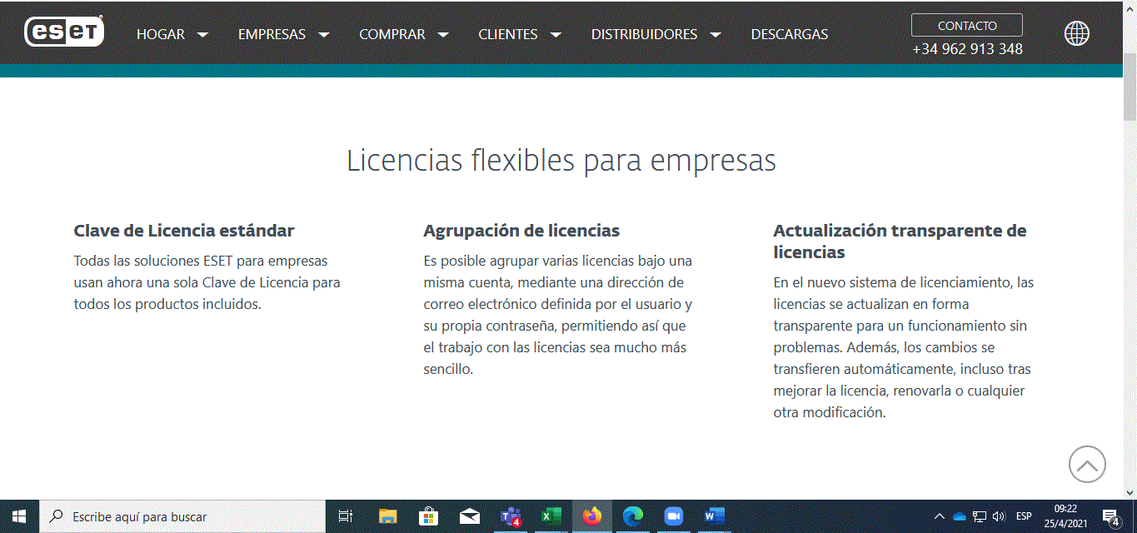This screenshot has height=533, width=1137.
Task: Click the ESP input language indicator
Action: tap(1024, 517)
